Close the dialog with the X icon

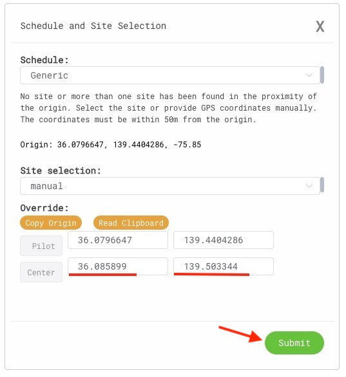click(x=320, y=26)
